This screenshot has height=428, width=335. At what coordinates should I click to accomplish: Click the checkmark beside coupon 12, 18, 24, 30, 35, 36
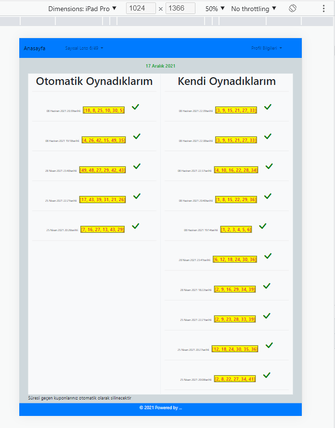pos(269,345)
